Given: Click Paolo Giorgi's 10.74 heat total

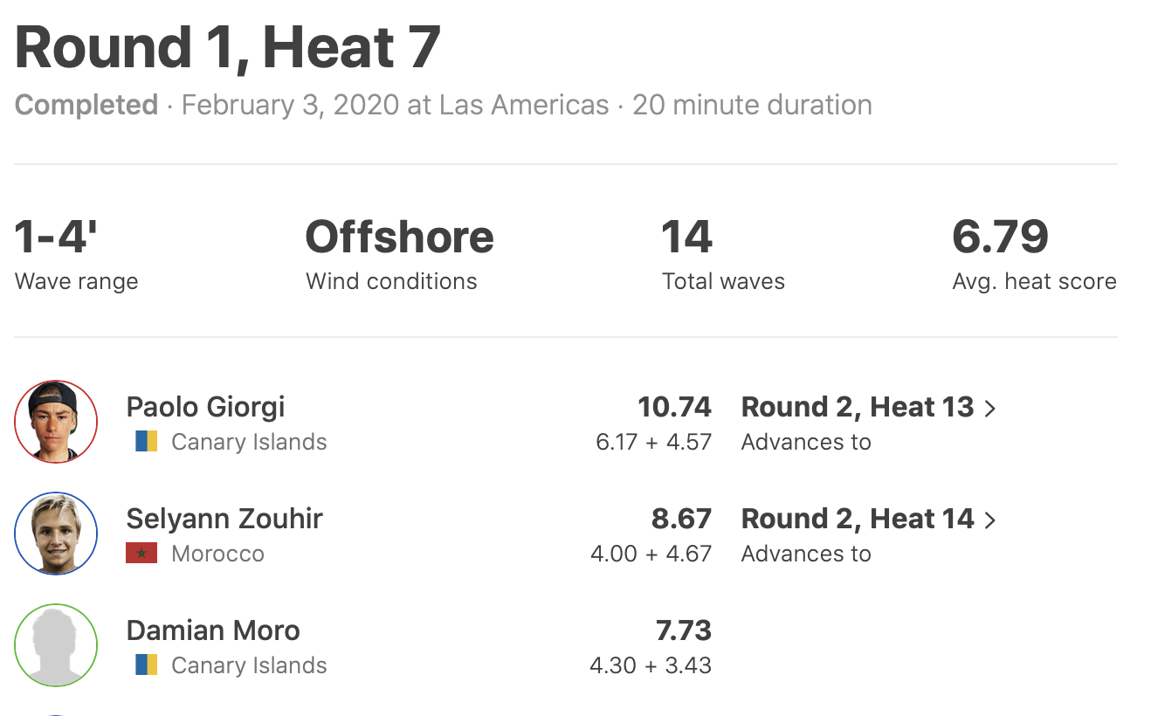Looking at the screenshot, I should tap(674, 407).
